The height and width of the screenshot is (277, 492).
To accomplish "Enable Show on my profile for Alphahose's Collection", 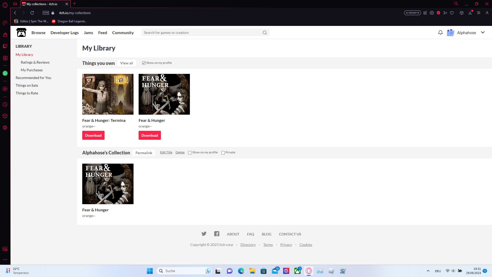I will click(190, 153).
